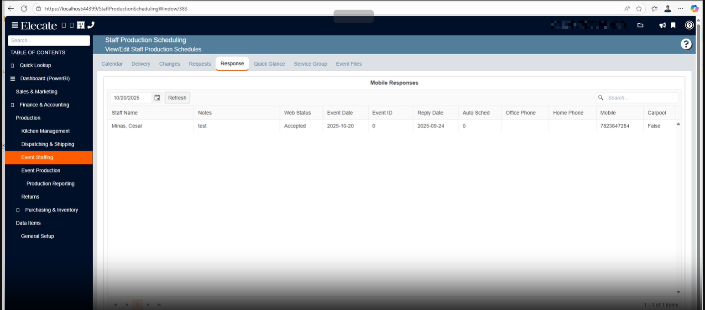Screen dimensions: 705x310
Task: Sort by the Staff Name column header
Action: [125, 113]
